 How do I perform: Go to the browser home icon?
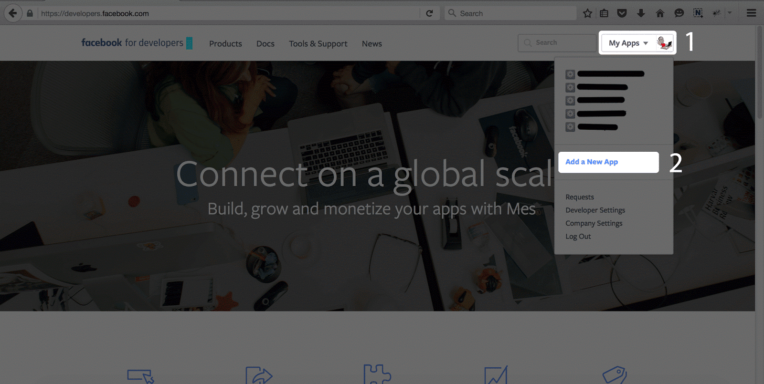660,13
